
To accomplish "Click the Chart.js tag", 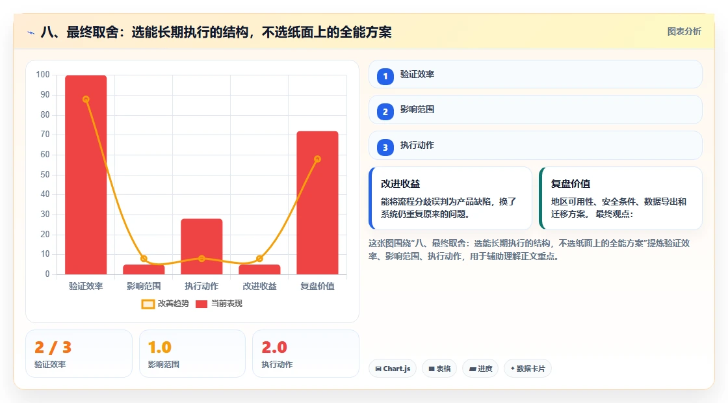I will tap(393, 369).
